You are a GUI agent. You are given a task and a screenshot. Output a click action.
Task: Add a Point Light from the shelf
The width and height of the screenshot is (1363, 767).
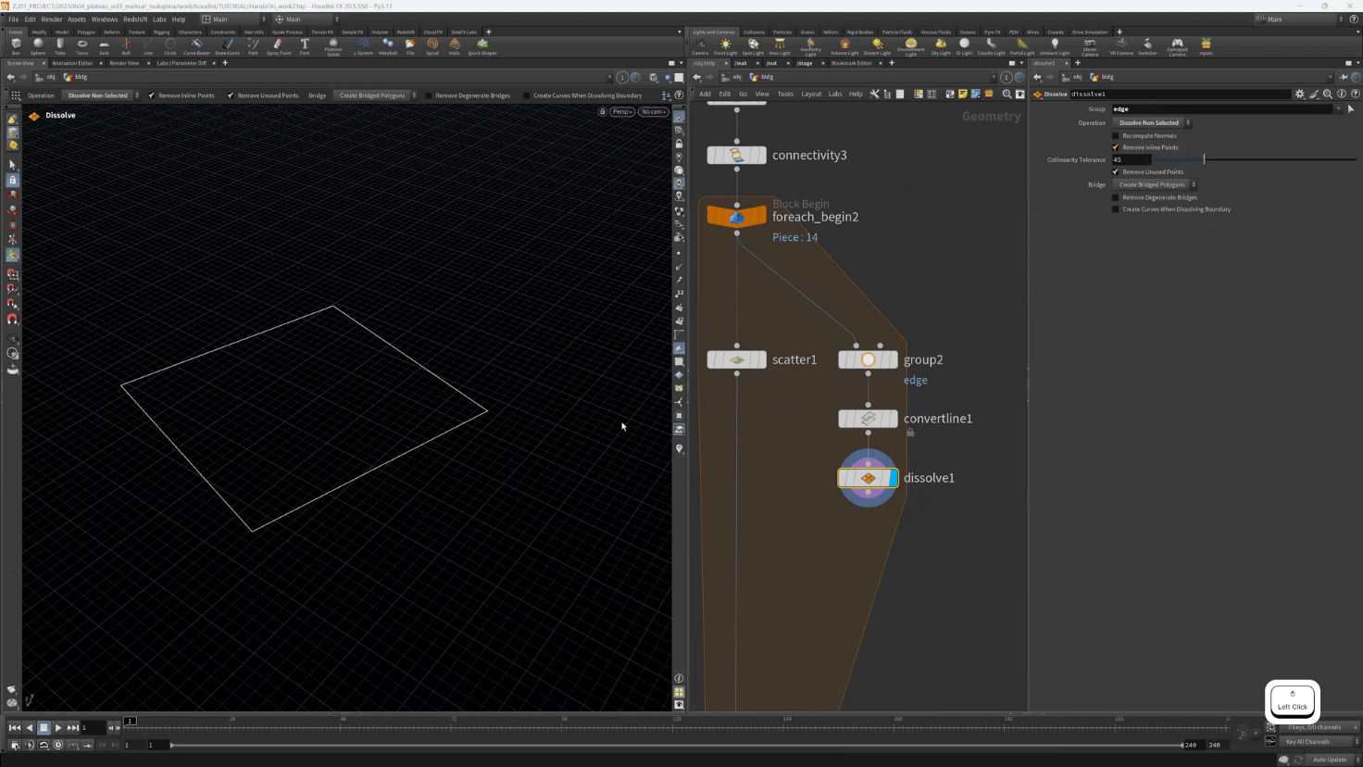point(726,45)
